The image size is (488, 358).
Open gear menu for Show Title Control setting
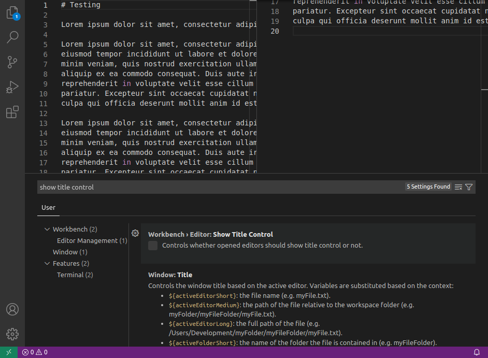(x=135, y=233)
